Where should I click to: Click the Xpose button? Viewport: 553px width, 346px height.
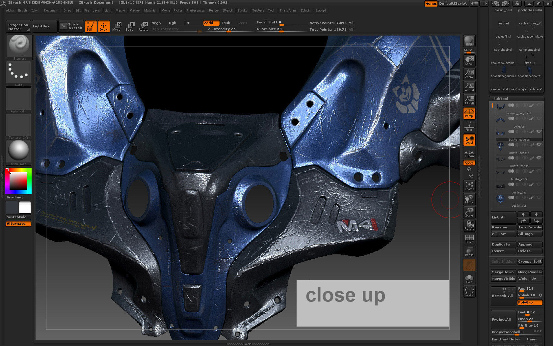469,291
